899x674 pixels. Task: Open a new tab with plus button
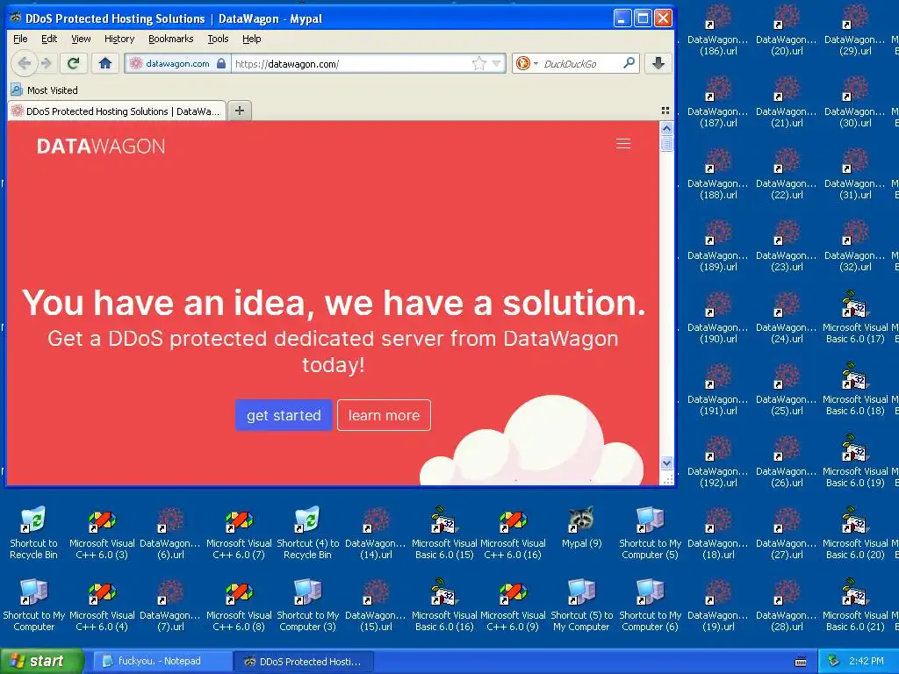point(240,111)
